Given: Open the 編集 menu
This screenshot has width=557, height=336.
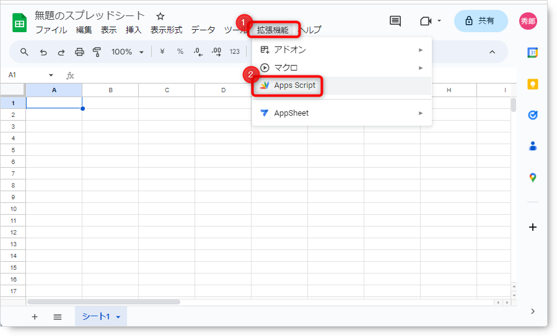Looking at the screenshot, I should pos(84,30).
